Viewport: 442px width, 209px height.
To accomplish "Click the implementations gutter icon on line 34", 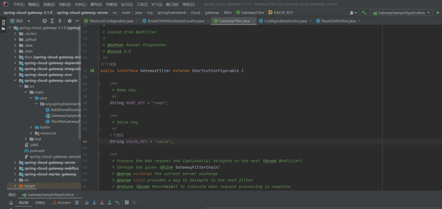I will (92, 71).
